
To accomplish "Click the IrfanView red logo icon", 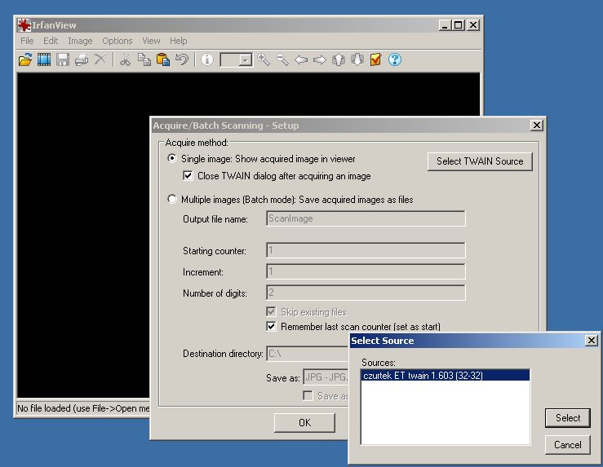I will [24, 25].
